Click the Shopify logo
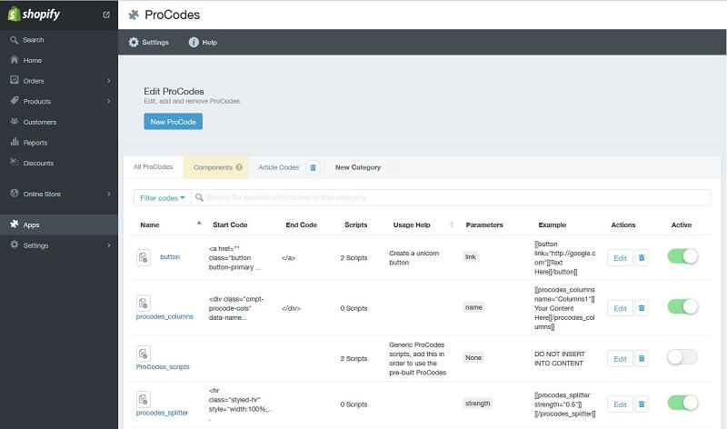 [x=34, y=14]
